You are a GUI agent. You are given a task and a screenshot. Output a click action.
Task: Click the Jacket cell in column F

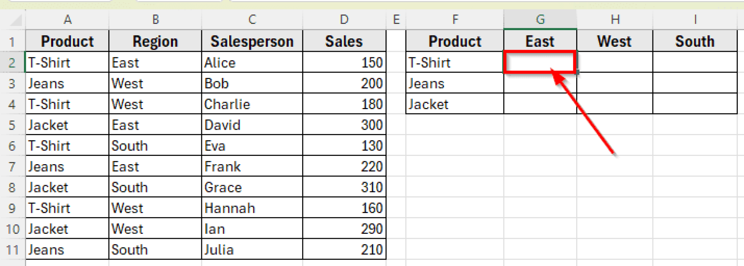pos(455,104)
